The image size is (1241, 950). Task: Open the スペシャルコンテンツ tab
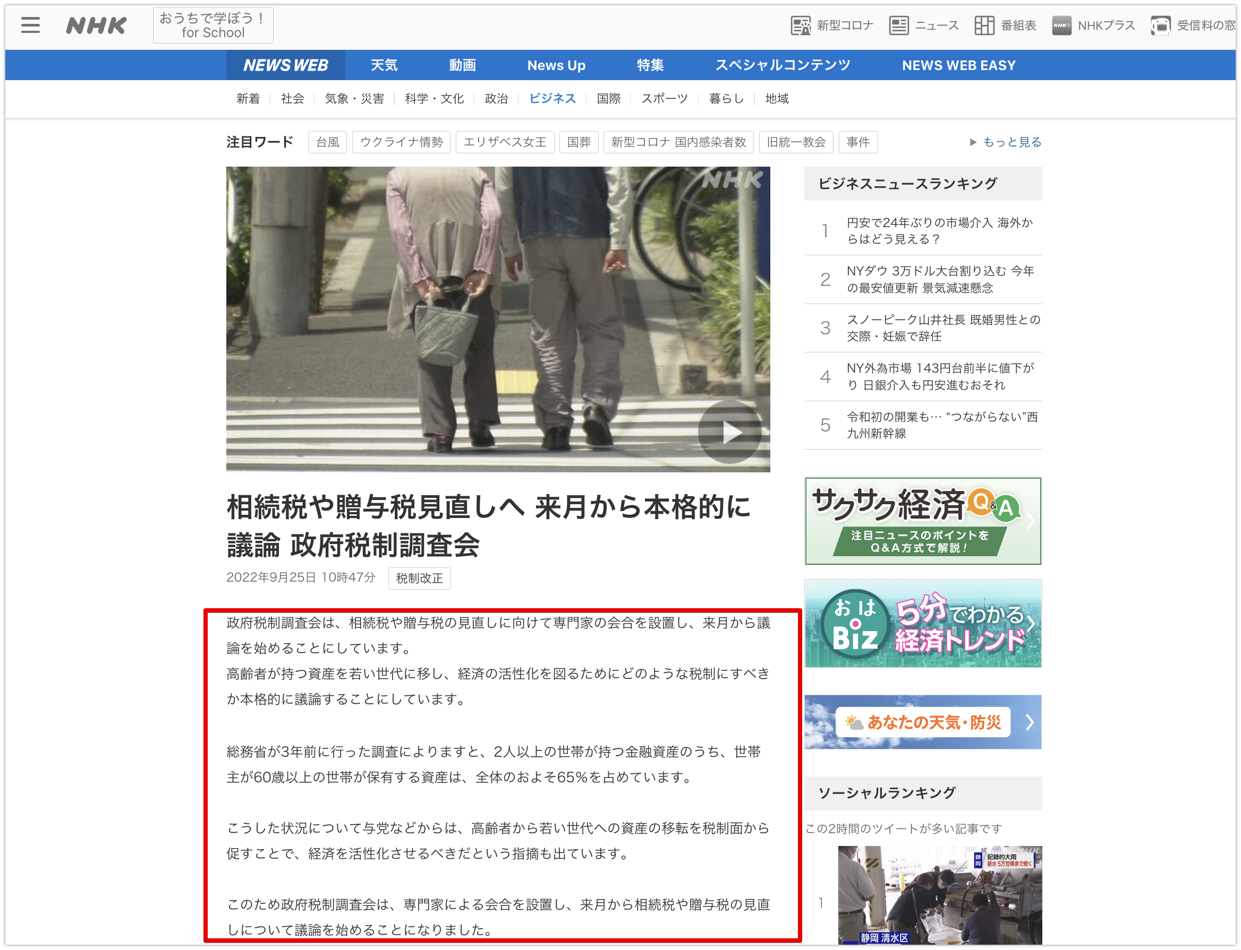783,65
